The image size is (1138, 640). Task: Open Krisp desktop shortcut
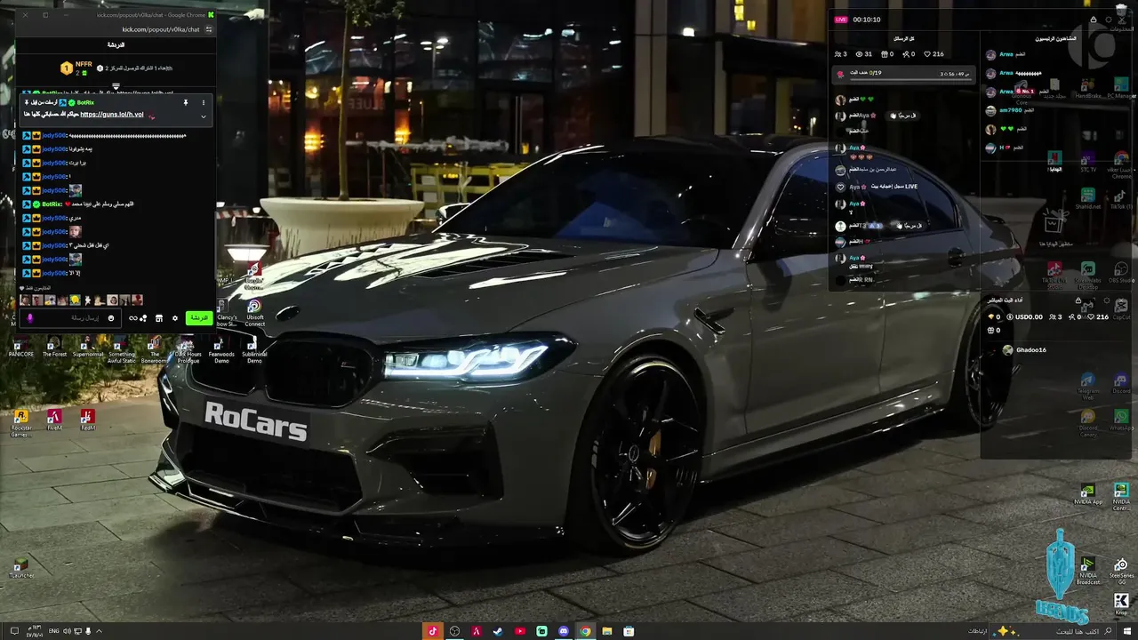[x=1121, y=605]
